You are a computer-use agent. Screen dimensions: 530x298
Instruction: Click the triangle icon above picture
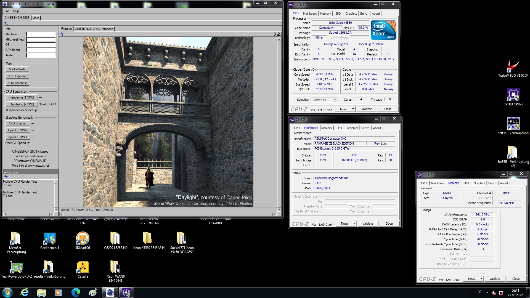tap(279, 34)
